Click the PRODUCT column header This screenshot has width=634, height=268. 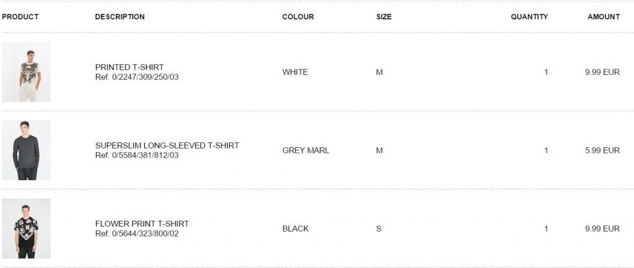coord(20,17)
